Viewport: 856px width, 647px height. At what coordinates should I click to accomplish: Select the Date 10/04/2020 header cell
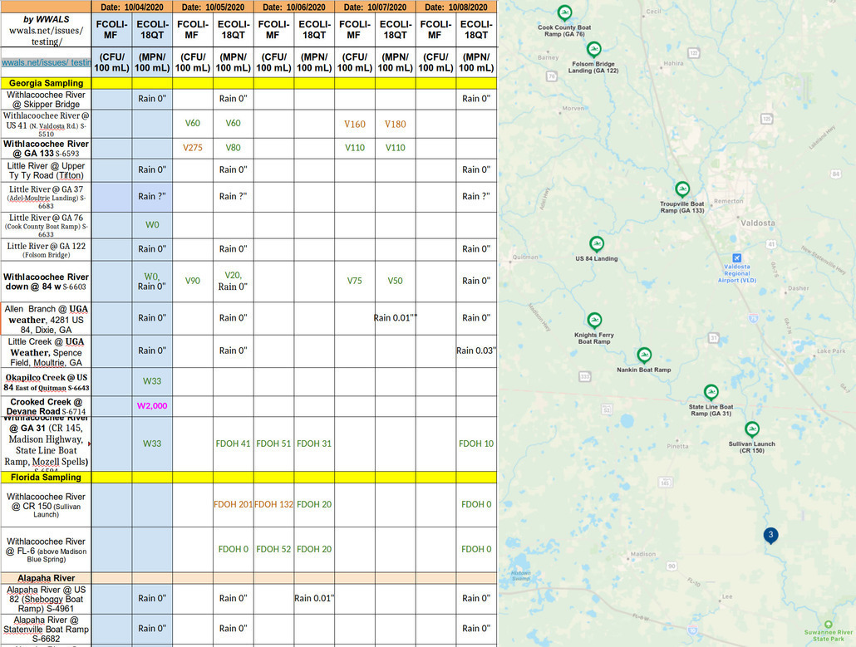132,7
